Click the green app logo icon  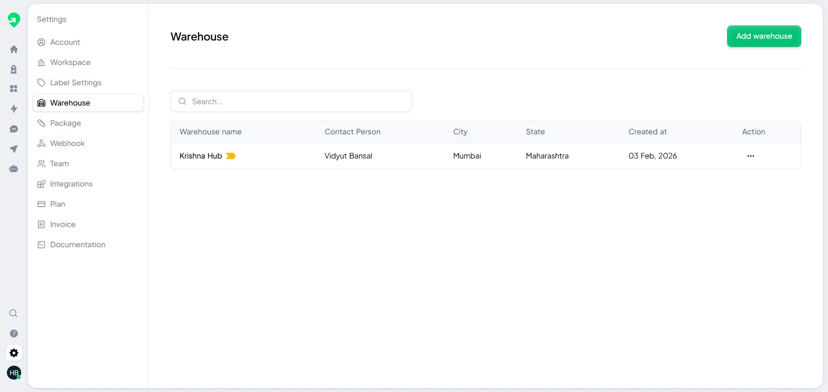14,20
